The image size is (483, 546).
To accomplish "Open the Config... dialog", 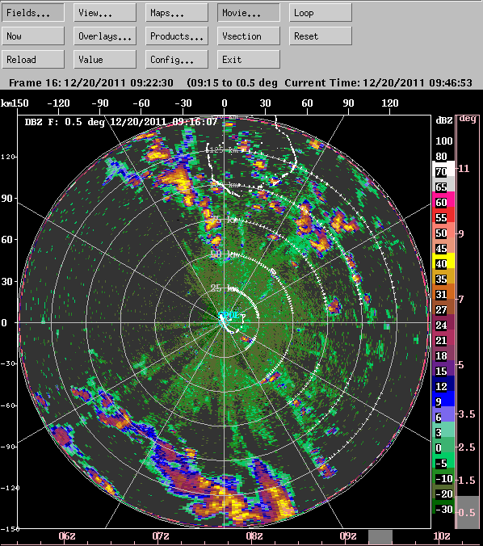I will coord(177,60).
